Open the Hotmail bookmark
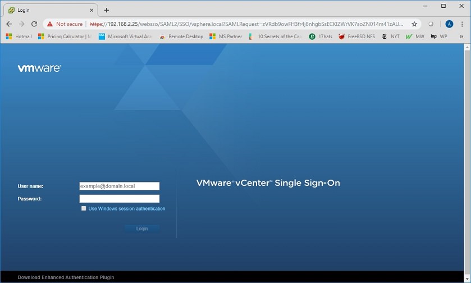Viewport: 471px width, 283px height. click(x=19, y=36)
